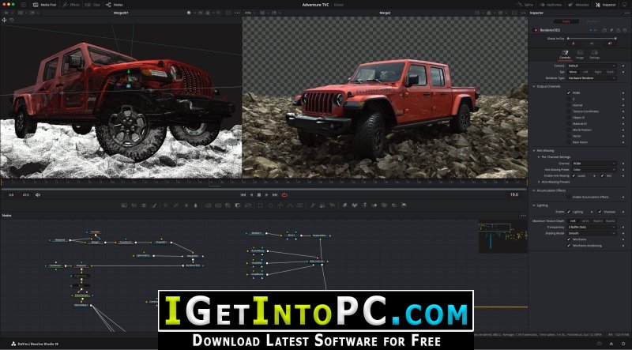This screenshot has height=350, width=632.
Task: Toggle the Inspector panel button
Action: pos(606,5)
